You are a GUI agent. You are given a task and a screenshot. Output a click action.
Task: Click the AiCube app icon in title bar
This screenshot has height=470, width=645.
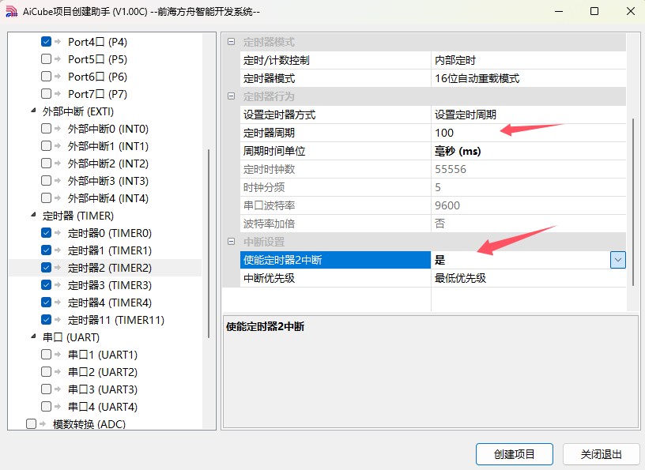pyautogui.click(x=12, y=12)
